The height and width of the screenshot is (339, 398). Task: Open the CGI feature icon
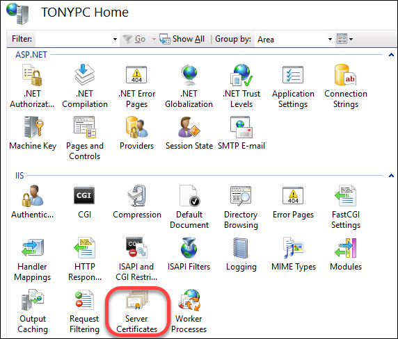pyautogui.click(x=84, y=202)
